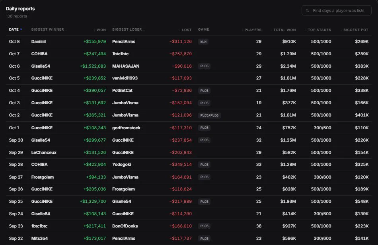The image size is (378, 245).
Task: Click the PLO5/PLO6 game badge
Action: (209, 115)
